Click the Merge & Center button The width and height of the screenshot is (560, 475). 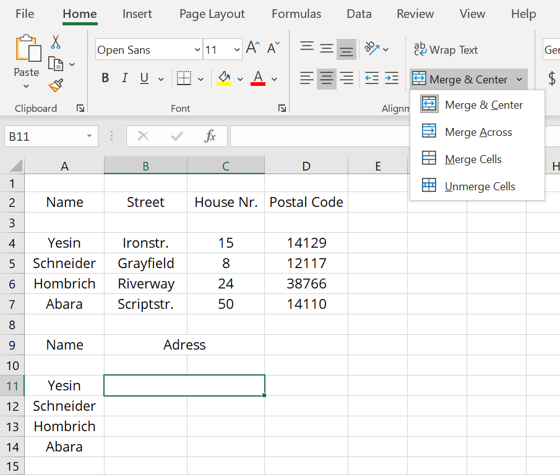tap(461, 80)
